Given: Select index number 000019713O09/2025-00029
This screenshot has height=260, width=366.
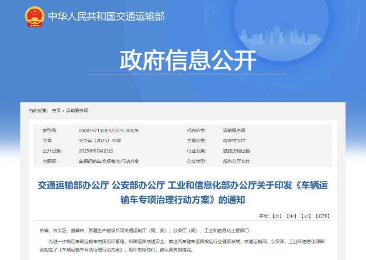Looking at the screenshot, I should click(x=109, y=131).
